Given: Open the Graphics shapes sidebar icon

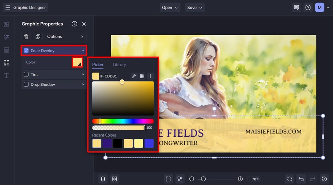Looking at the screenshot, I should (x=7, y=63).
